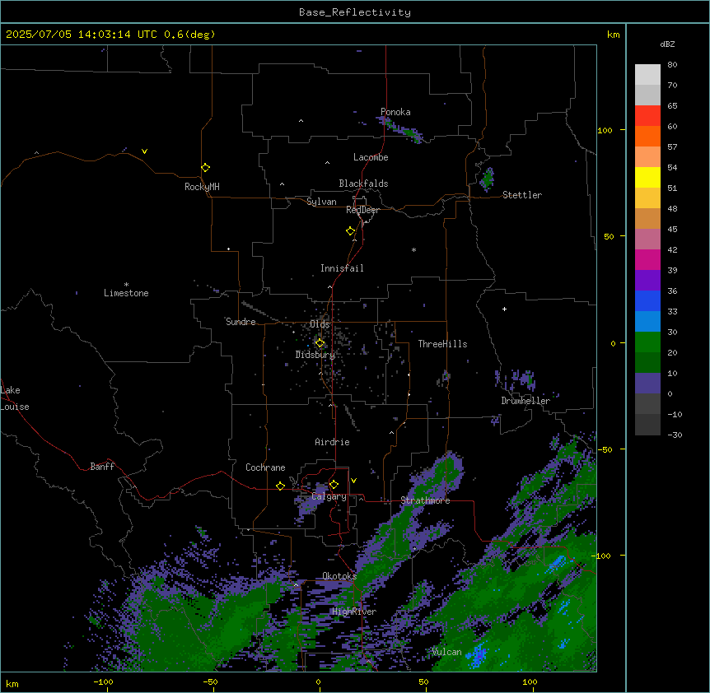Click the Ponoka city label
Screen dimensions: 710x693
click(x=395, y=112)
